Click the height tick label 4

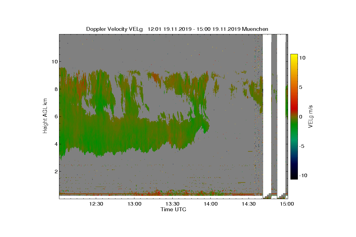(56, 144)
